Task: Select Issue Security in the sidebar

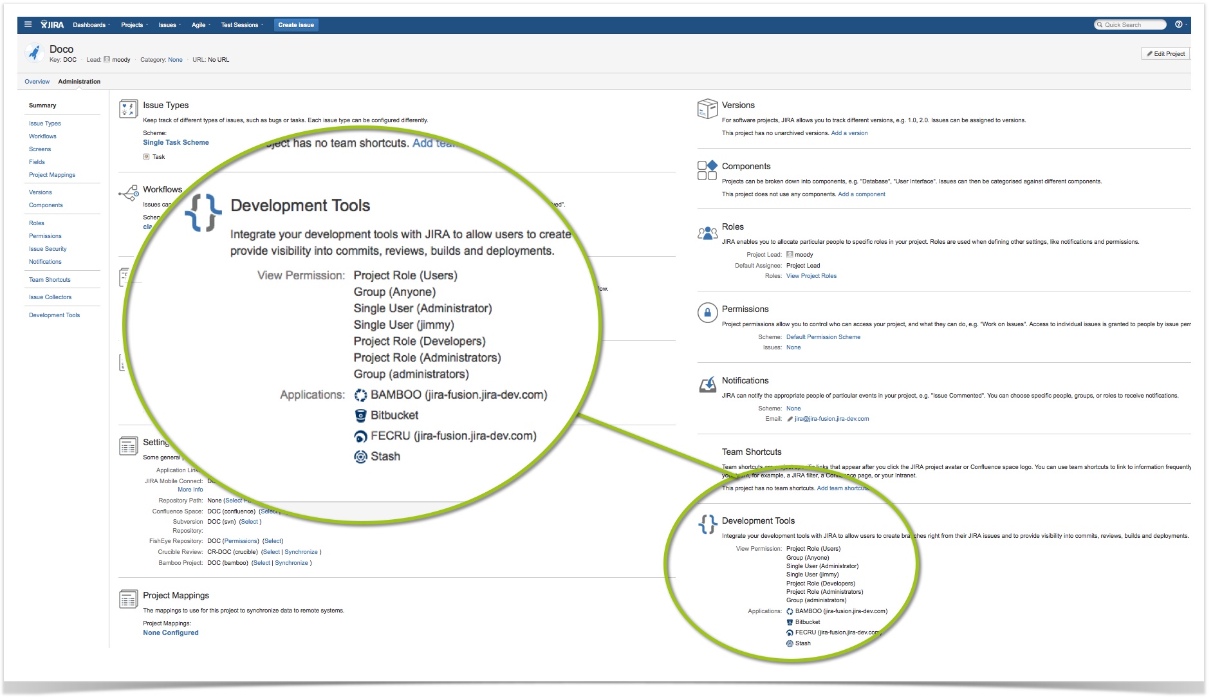Action: coord(48,249)
